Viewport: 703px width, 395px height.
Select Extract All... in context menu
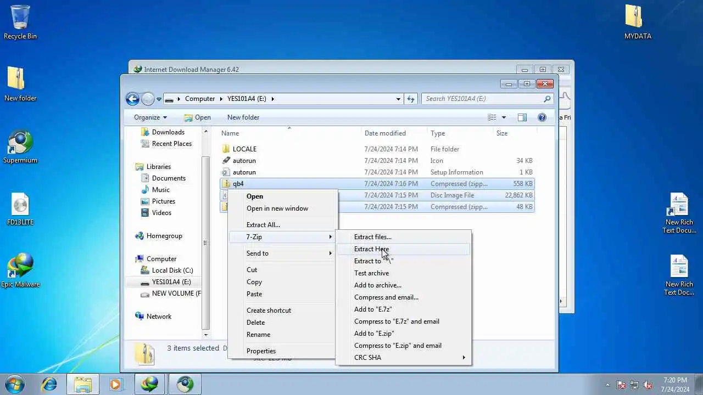(283, 225)
